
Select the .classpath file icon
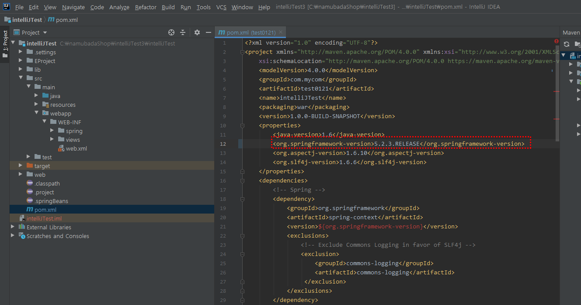[30, 183]
